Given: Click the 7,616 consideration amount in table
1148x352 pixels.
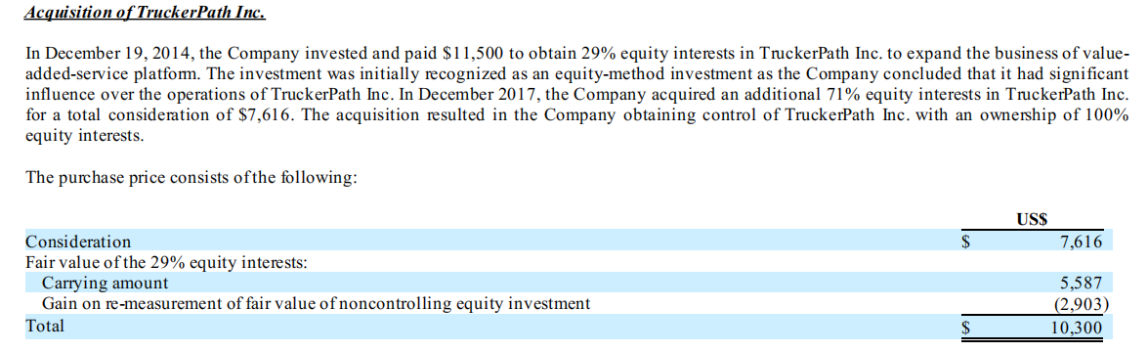Looking at the screenshot, I should [x=1081, y=242].
